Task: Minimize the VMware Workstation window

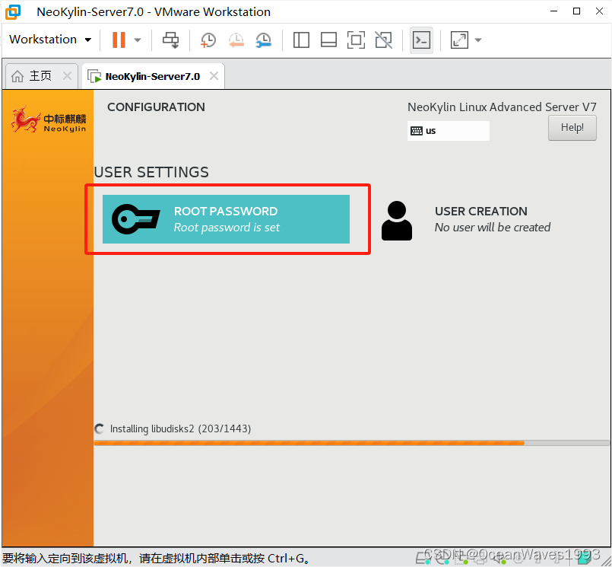Action: tap(553, 11)
